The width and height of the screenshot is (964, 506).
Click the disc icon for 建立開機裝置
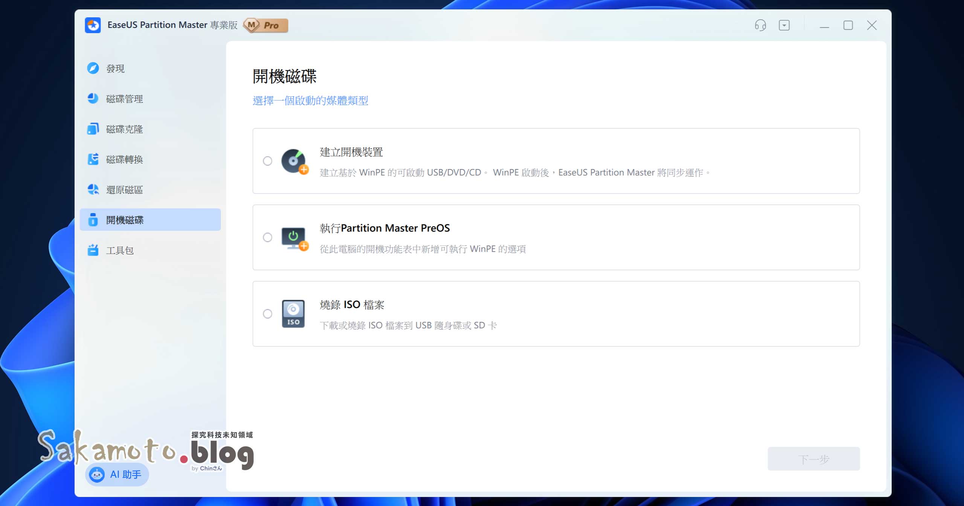(295, 161)
